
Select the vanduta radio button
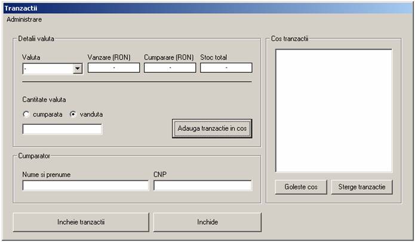(73, 114)
